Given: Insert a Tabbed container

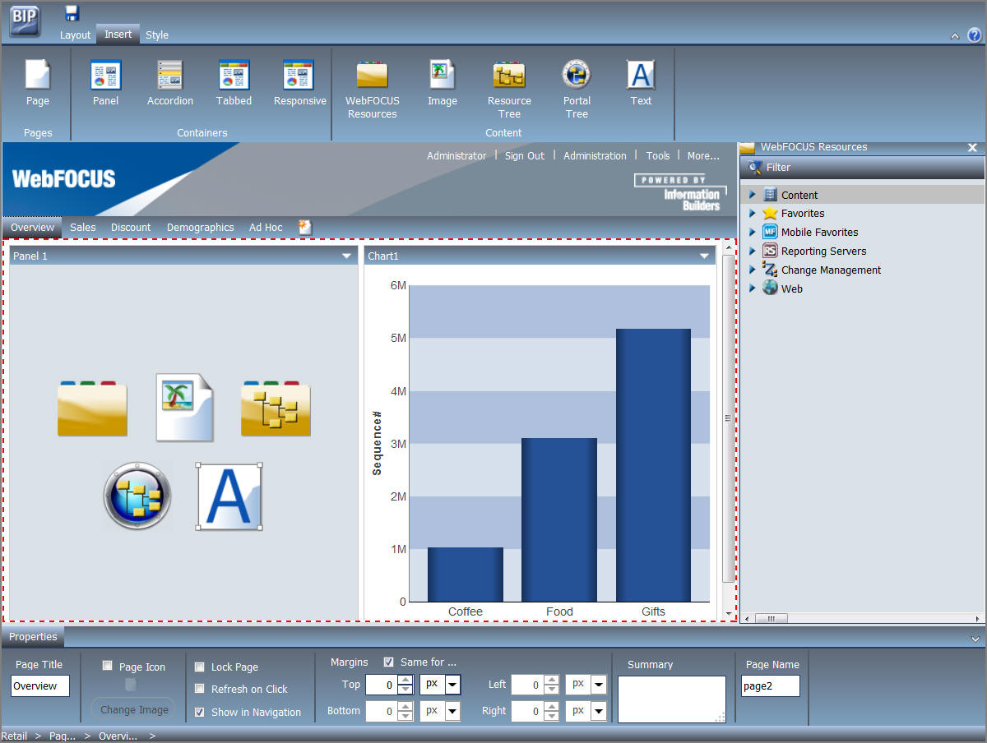Looking at the screenshot, I should (234, 82).
